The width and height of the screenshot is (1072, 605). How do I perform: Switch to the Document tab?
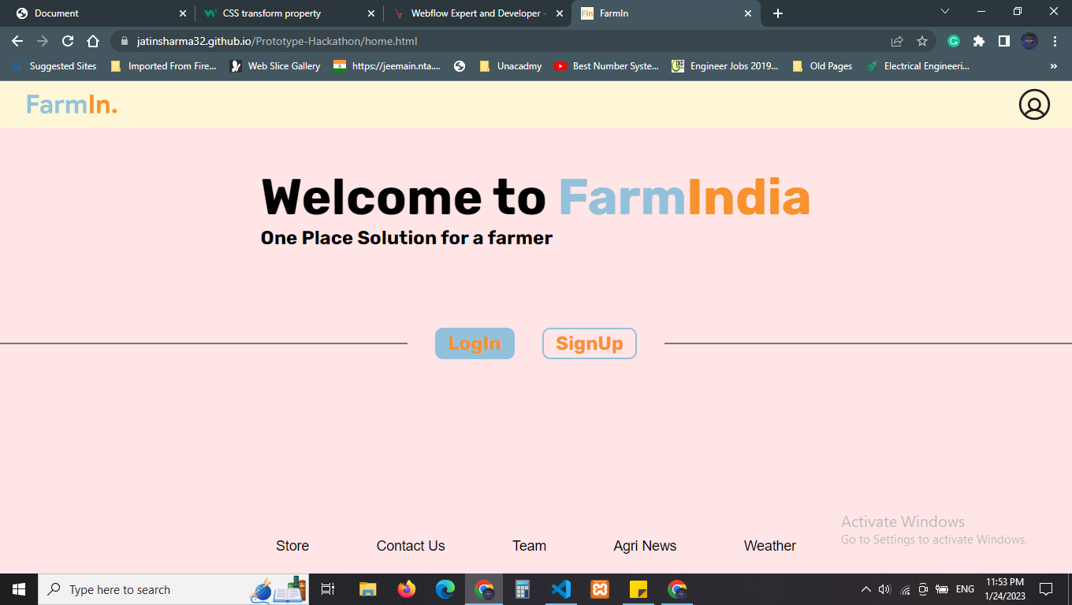tap(99, 13)
